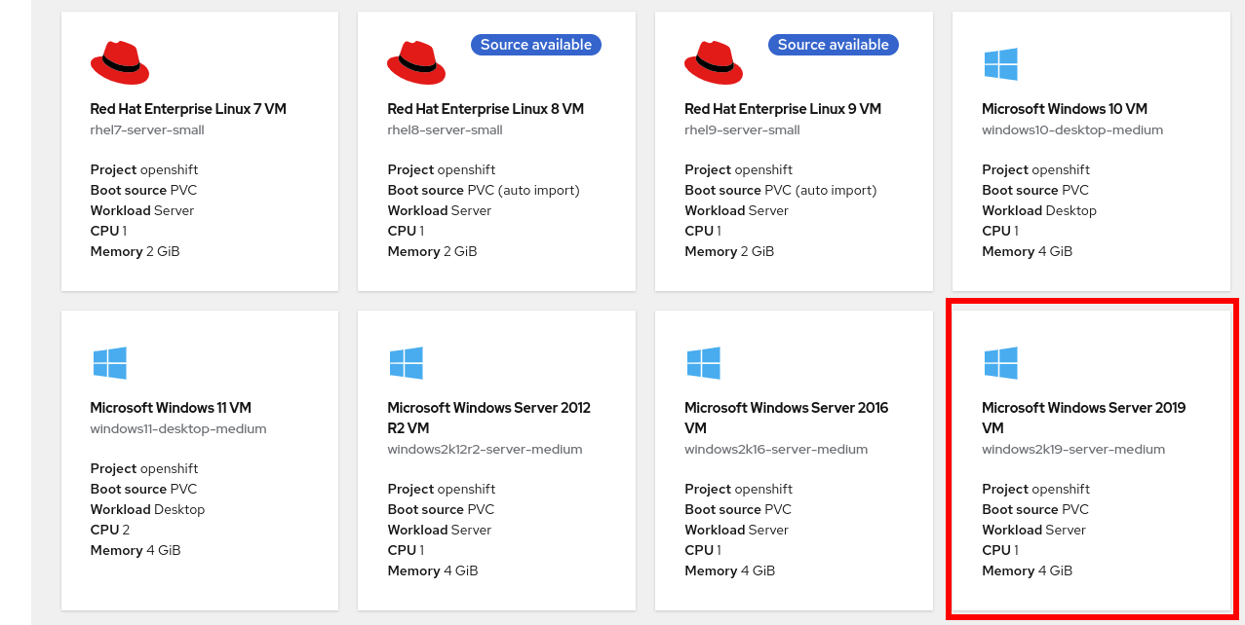
Task: Click the Red Hat logo on RHEL 9 card
Action: [x=714, y=63]
